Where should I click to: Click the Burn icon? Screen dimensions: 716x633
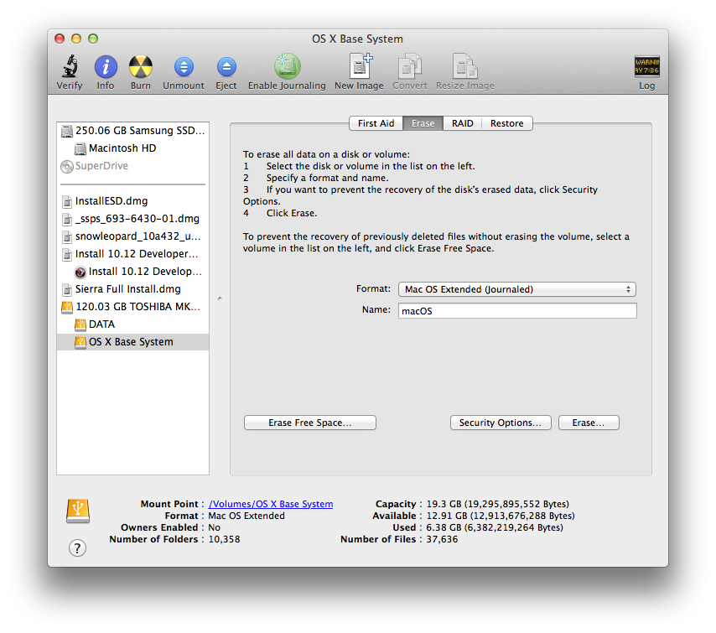pyautogui.click(x=140, y=67)
